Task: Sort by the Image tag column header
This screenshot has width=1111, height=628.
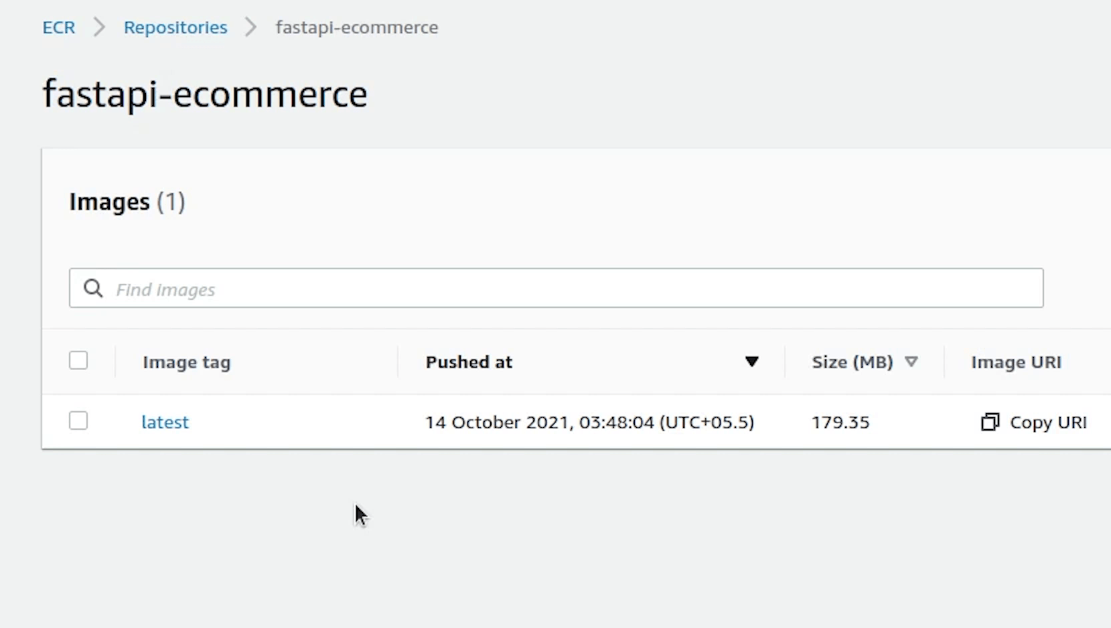Action: [x=186, y=362]
